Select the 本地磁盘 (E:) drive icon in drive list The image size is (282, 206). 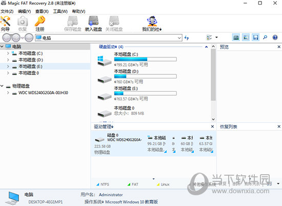click(104, 96)
